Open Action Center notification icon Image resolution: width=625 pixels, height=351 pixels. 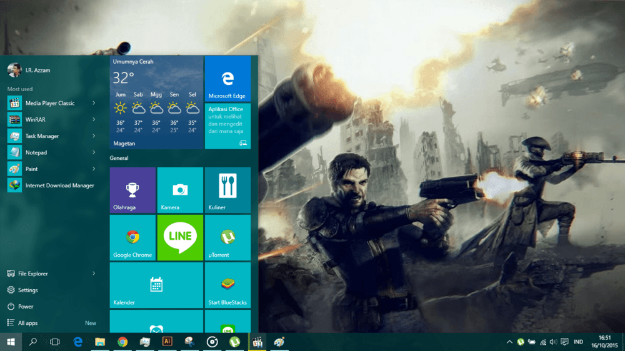point(564,342)
